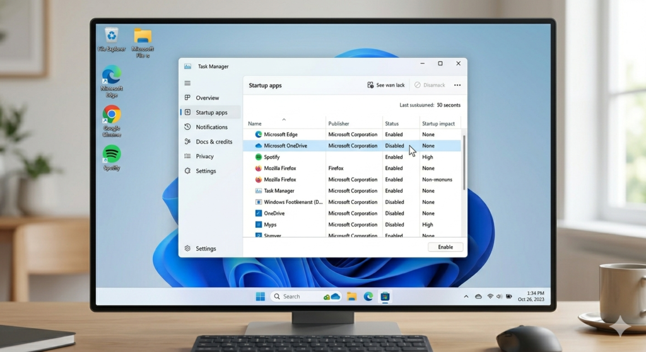
Task: Open Docs & credits page
Action: [211, 142]
